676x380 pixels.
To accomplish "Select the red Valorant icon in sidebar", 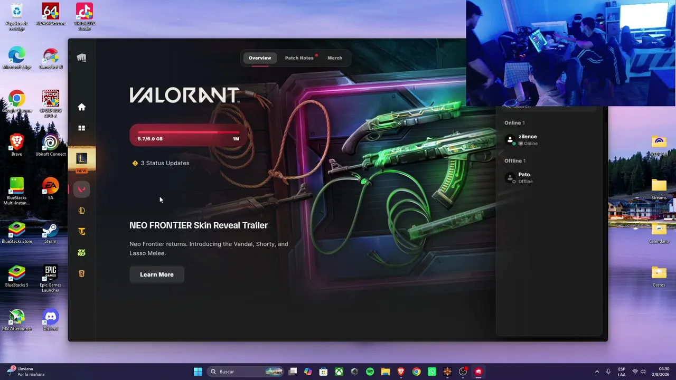I will tap(81, 189).
